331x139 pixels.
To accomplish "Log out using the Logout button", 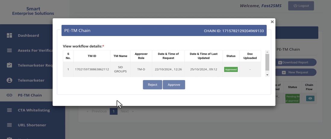I will click(x=301, y=6).
